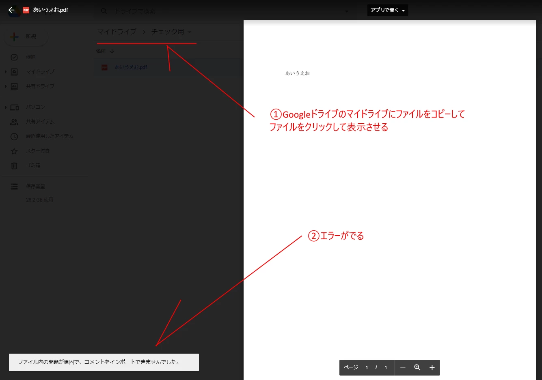
Task: Open the アプリで開く dropdown
Action: pyautogui.click(x=387, y=10)
